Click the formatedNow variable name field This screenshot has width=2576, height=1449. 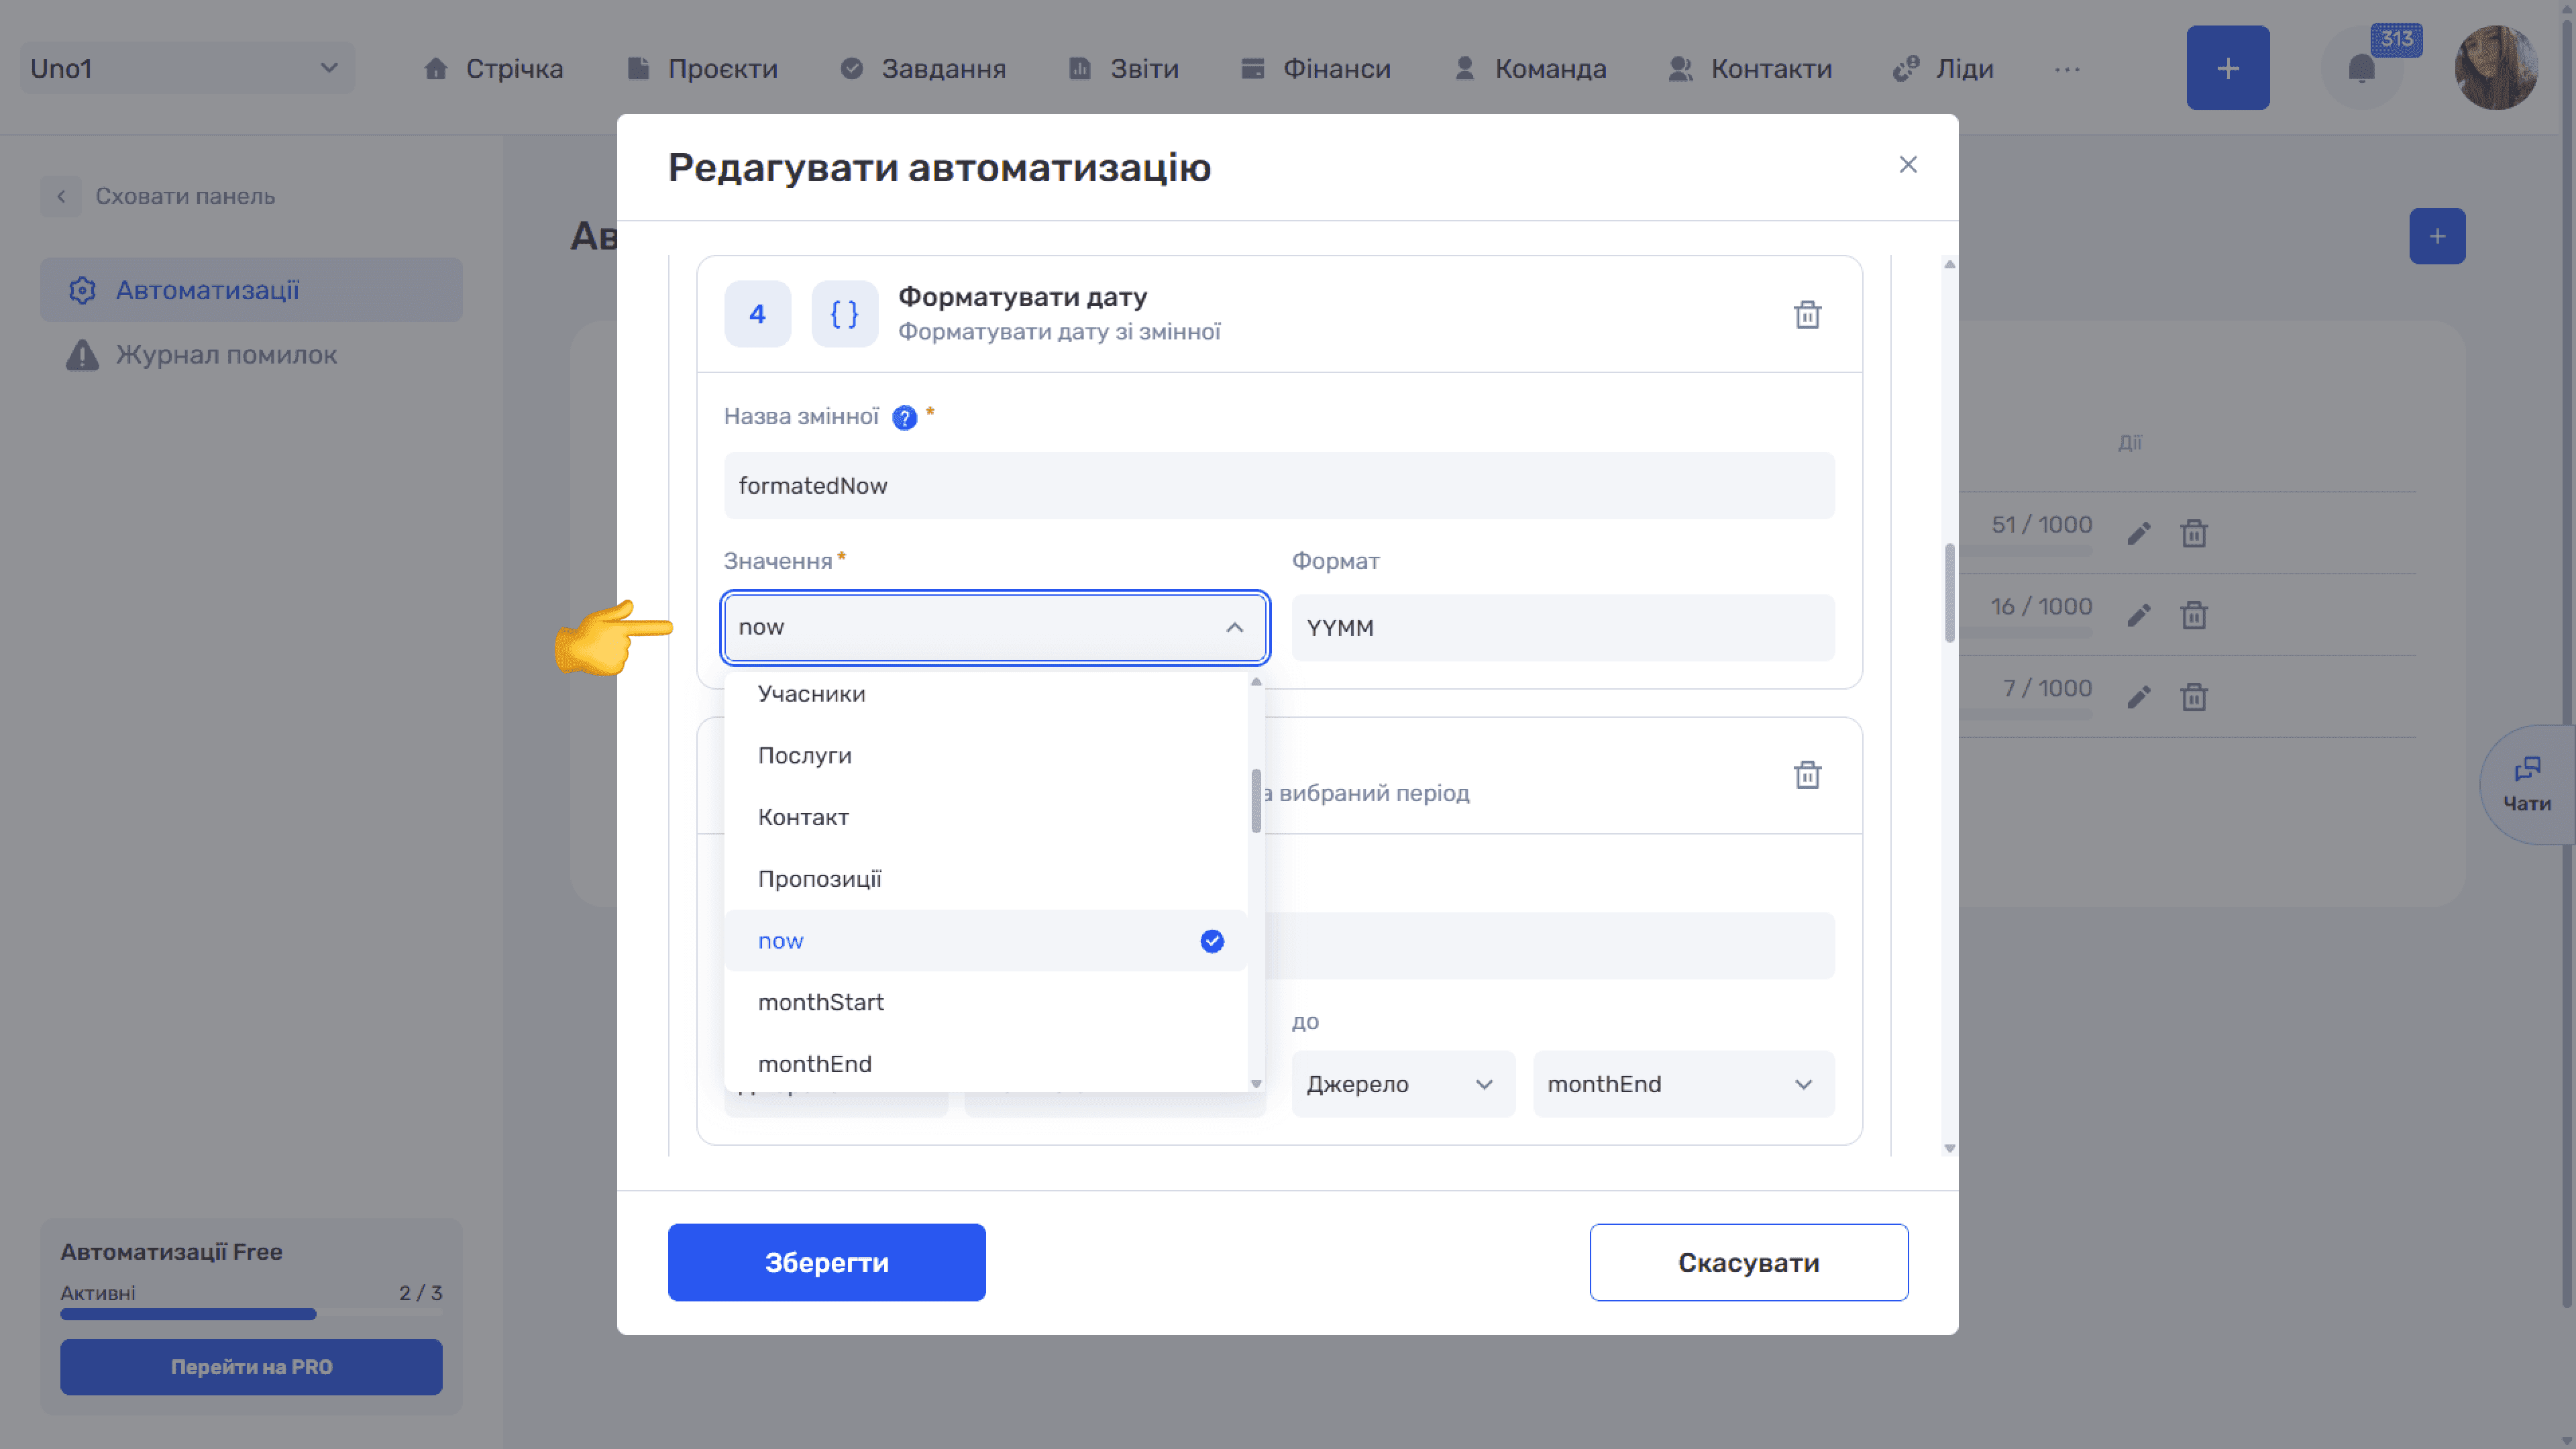coord(1279,485)
